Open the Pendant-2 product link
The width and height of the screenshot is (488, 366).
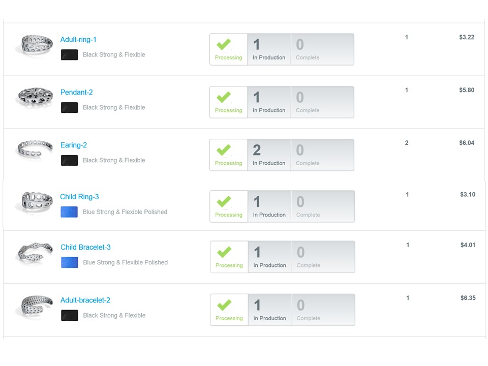click(76, 93)
